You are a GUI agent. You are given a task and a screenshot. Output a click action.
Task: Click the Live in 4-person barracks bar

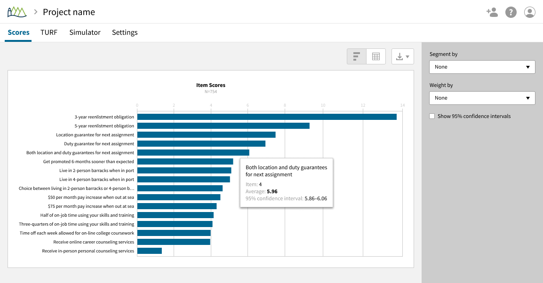(x=184, y=180)
